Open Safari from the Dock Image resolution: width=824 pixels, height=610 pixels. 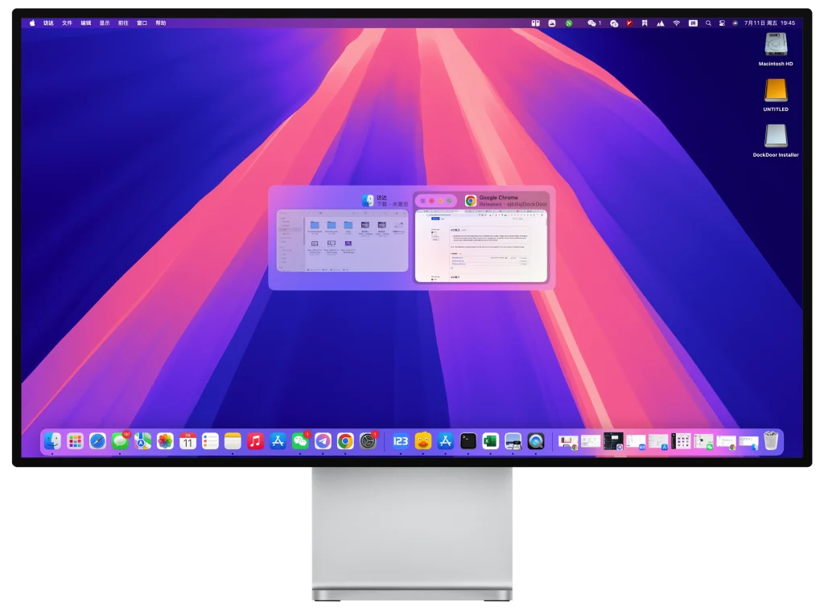[97, 441]
